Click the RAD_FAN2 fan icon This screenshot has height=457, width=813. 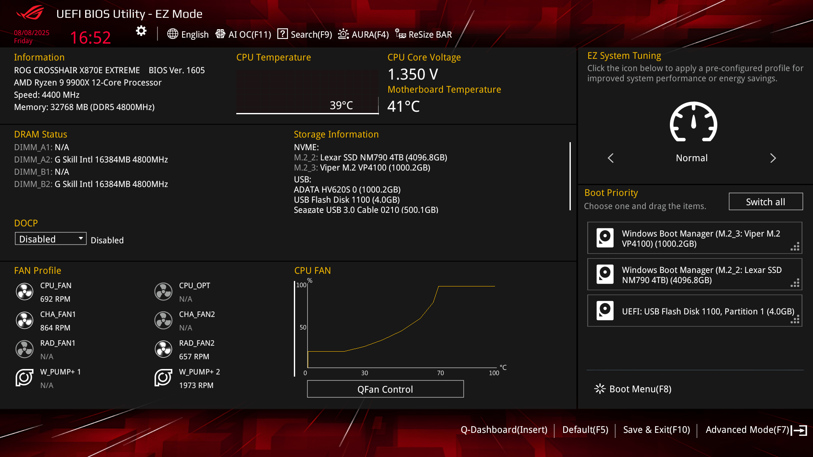pos(163,349)
